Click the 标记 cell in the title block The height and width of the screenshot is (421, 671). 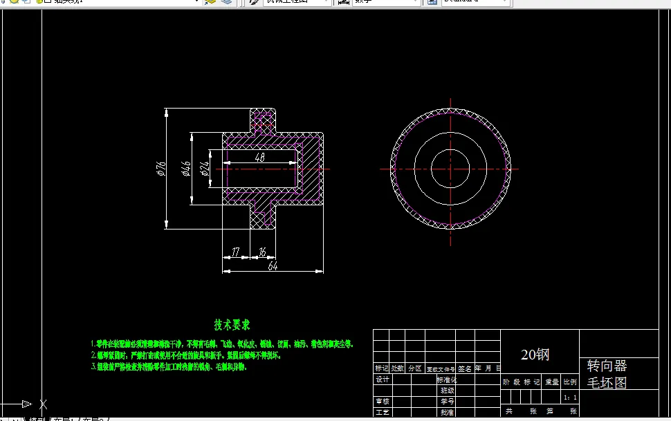coord(381,368)
